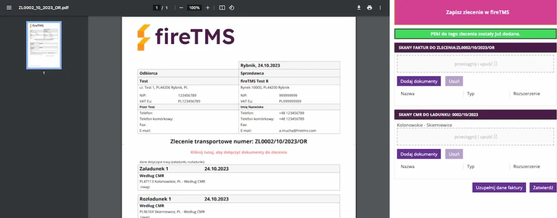Toggle the fit to page icon
This screenshot has width=557, height=218.
(222, 8)
